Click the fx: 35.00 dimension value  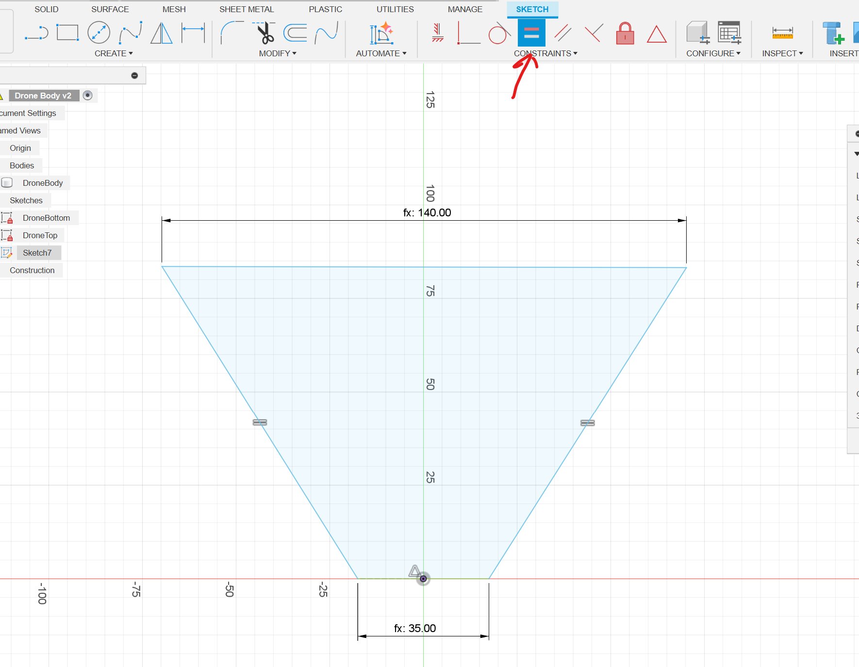click(415, 628)
